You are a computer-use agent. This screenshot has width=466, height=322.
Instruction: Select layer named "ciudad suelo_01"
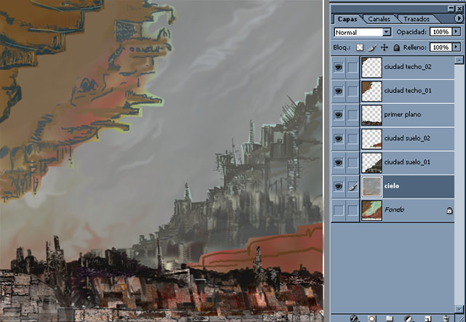click(x=407, y=162)
